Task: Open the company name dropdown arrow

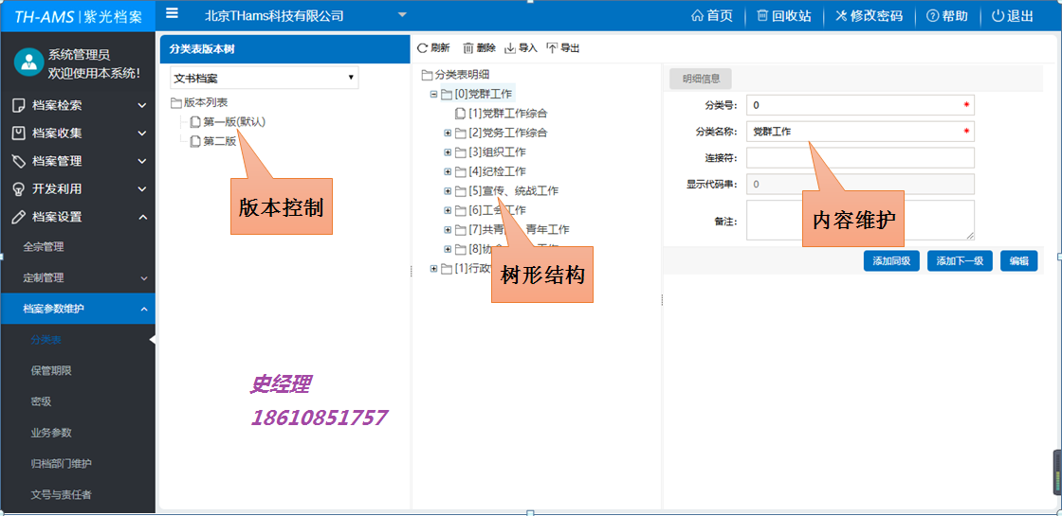Action: 402,15
